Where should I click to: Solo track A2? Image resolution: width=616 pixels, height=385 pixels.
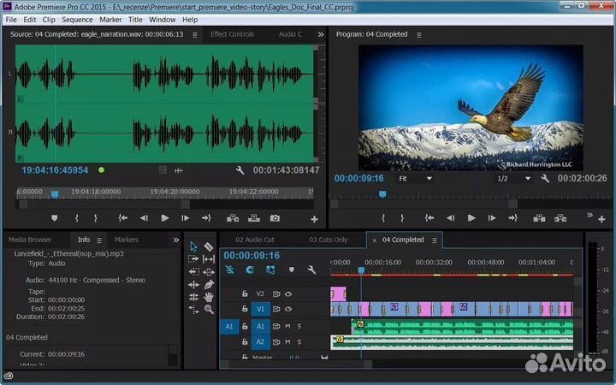tap(299, 341)
